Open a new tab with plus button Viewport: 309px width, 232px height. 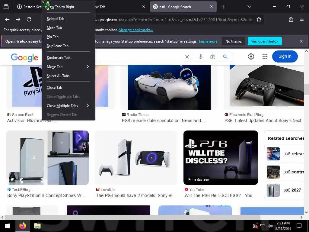click(223, 7)
